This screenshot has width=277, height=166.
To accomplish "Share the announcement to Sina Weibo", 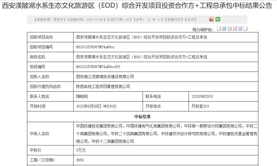I will (211, 19).
